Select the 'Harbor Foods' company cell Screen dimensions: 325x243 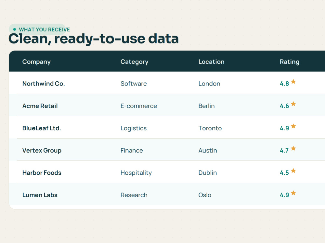(42, 173)
